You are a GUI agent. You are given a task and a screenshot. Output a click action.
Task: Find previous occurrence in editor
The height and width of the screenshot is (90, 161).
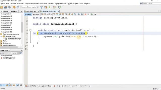(x=57, y=14)
